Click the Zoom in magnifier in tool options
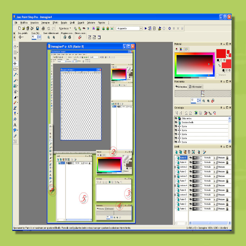This screenshot has height=246, width=246. (x=54, y=37)
